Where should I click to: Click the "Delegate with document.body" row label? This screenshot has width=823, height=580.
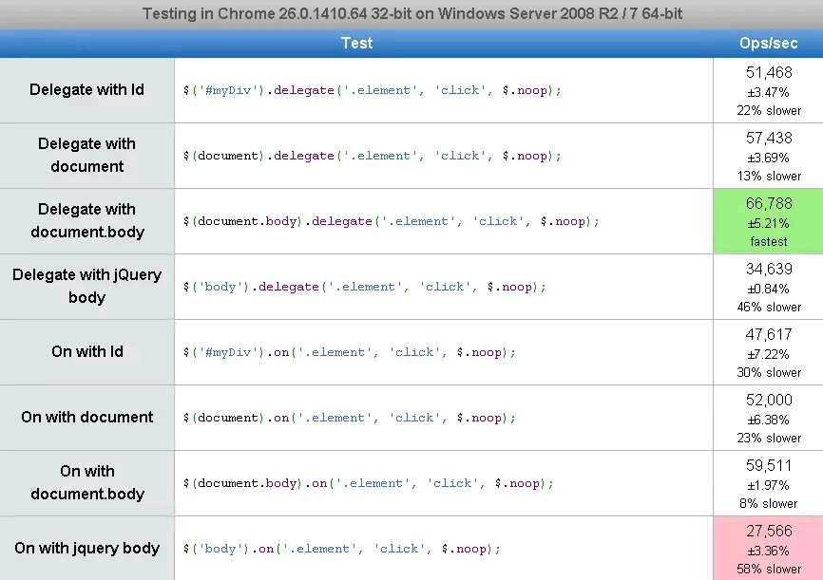[x=86, y=221]
